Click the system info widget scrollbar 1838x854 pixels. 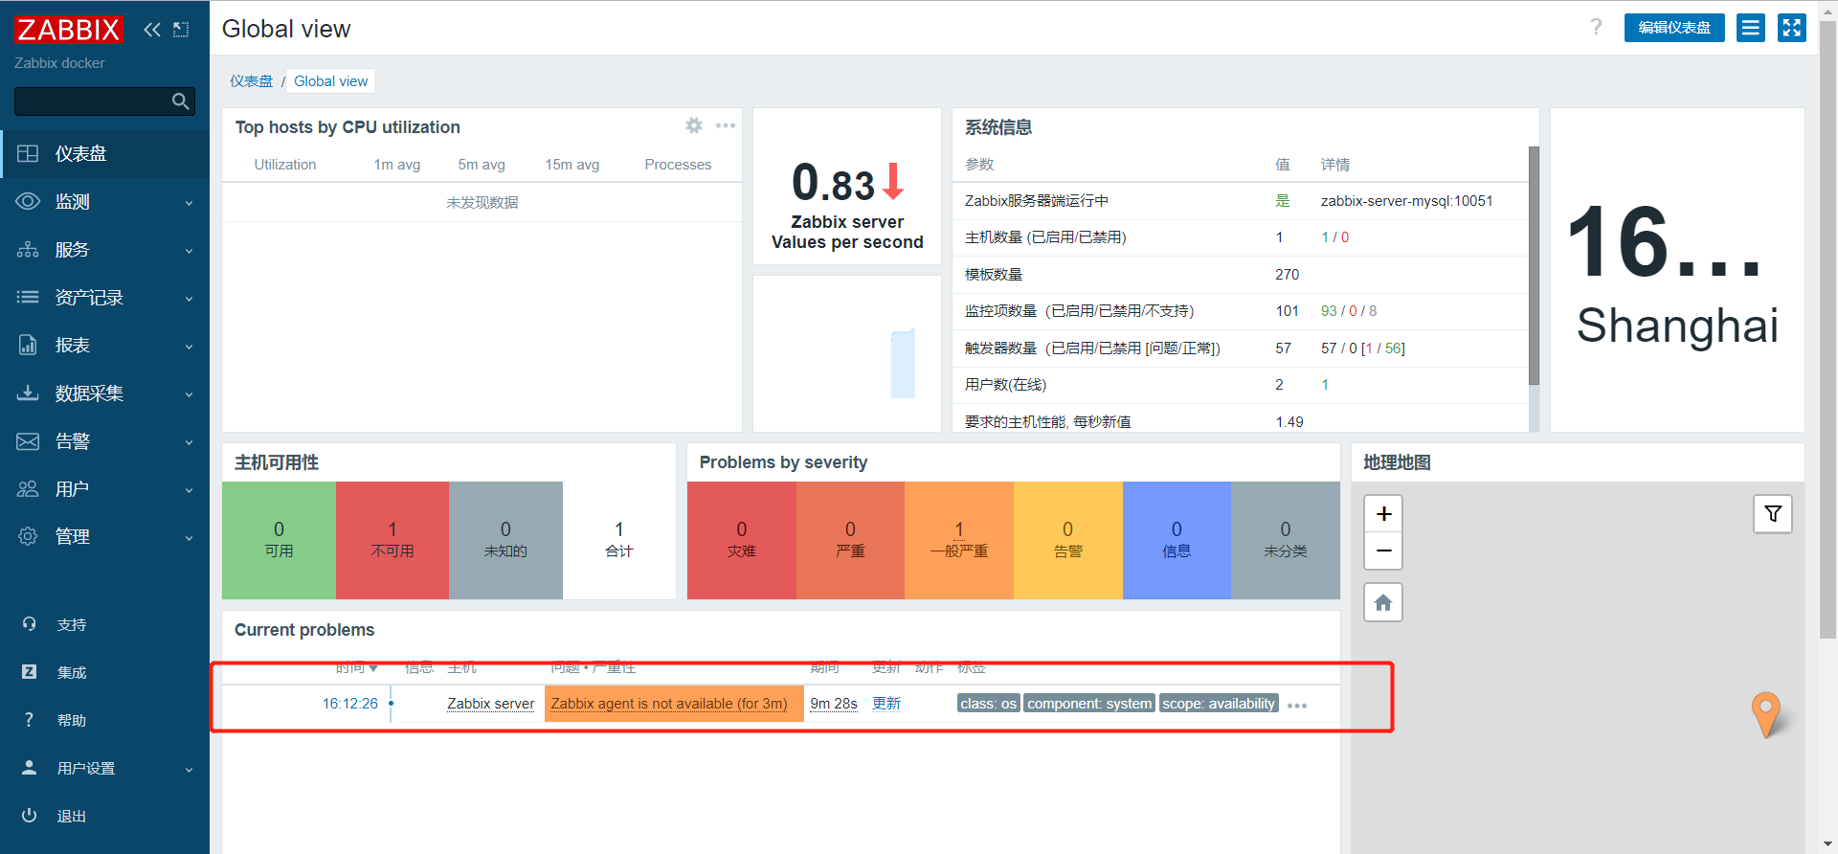click(x=1534, y=266)
